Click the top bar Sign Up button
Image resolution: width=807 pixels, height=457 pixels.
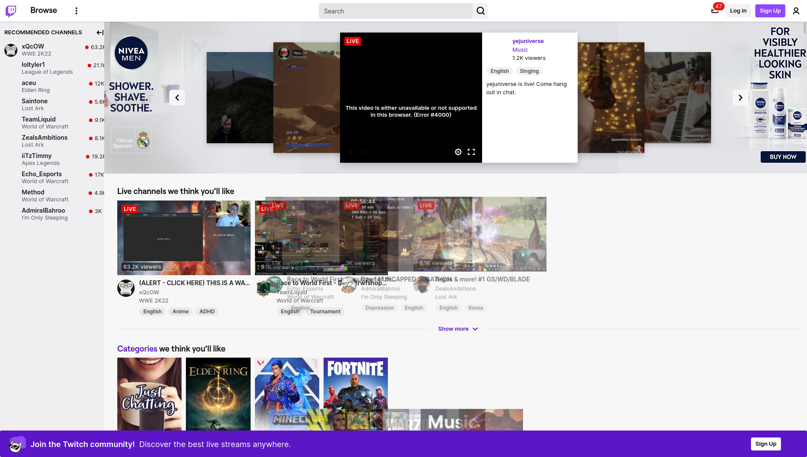coord(770,11)
